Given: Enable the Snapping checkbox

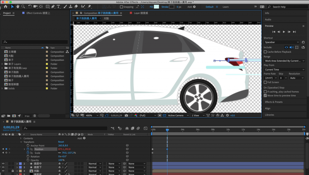Looking at the screenshot, I should click(x=122, y=7).
